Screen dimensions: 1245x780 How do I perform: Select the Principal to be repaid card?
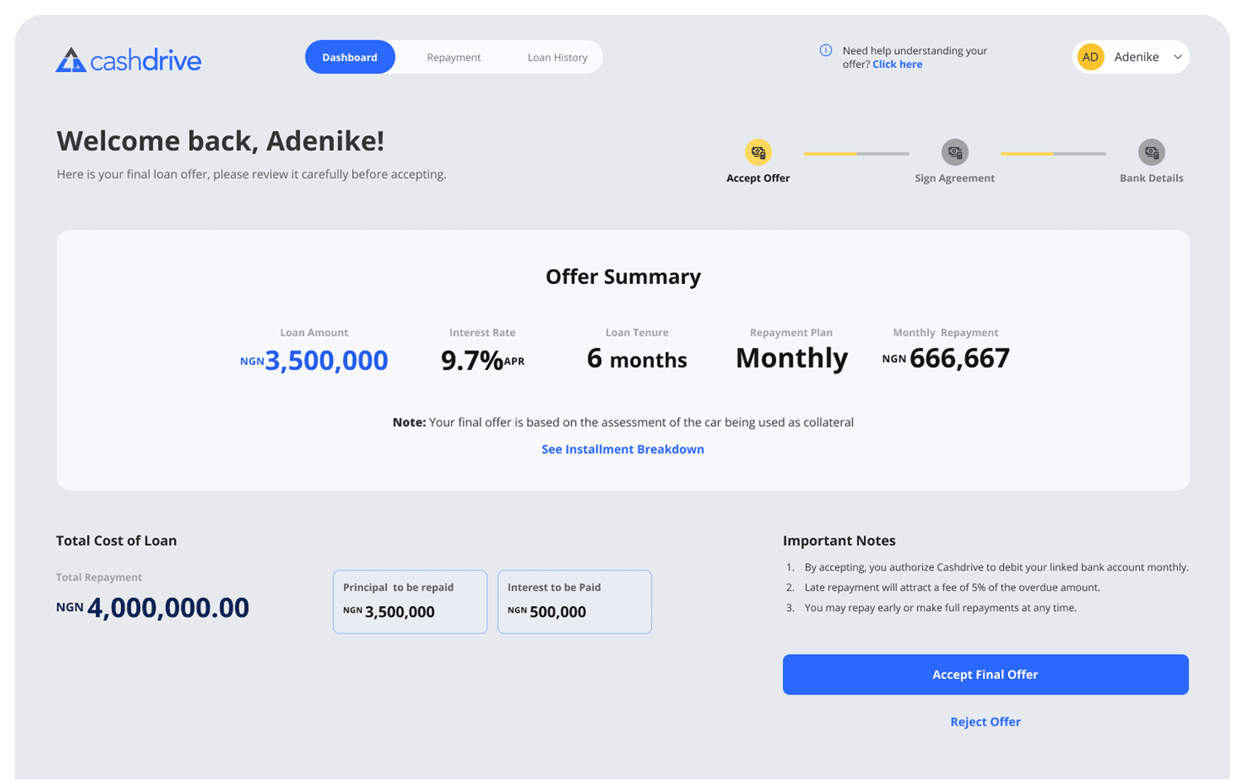pos(409,601)
